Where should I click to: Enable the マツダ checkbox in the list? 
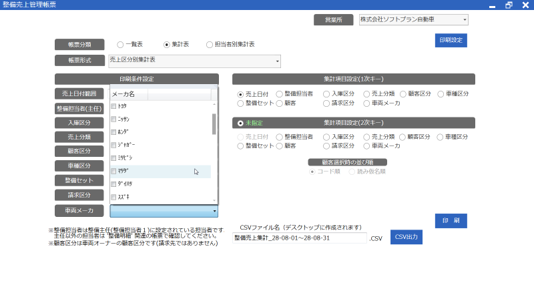tap(113, 172)
